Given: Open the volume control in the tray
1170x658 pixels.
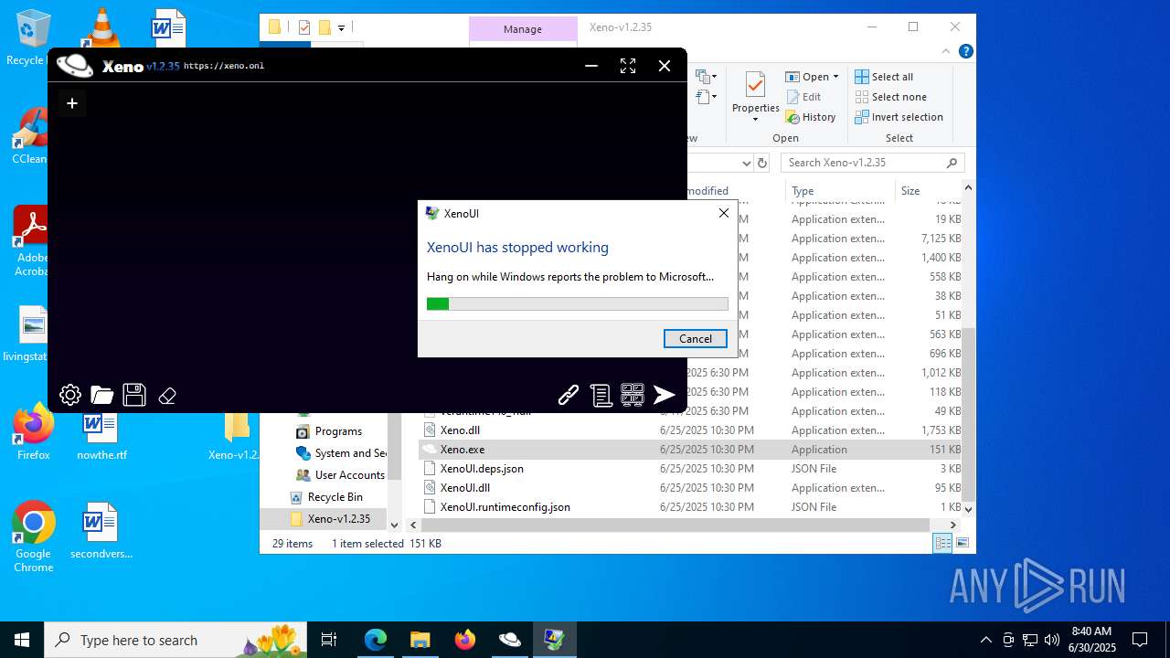Looking at the screenshot, I should tap(1051, 640).
